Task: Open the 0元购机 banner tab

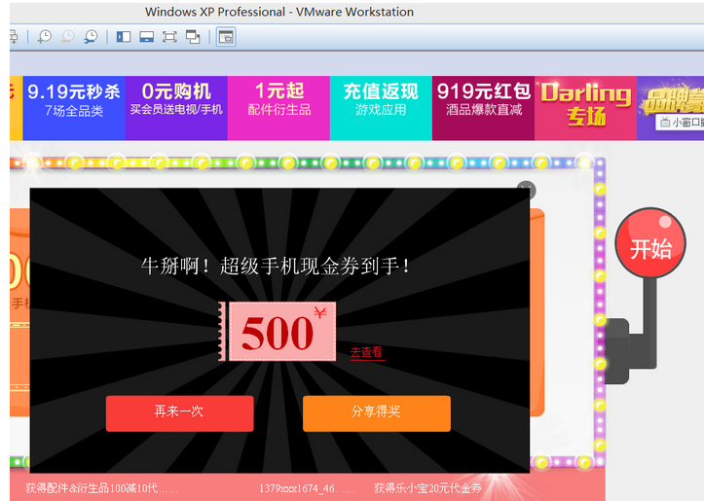Action: click(x=176, y=108)
